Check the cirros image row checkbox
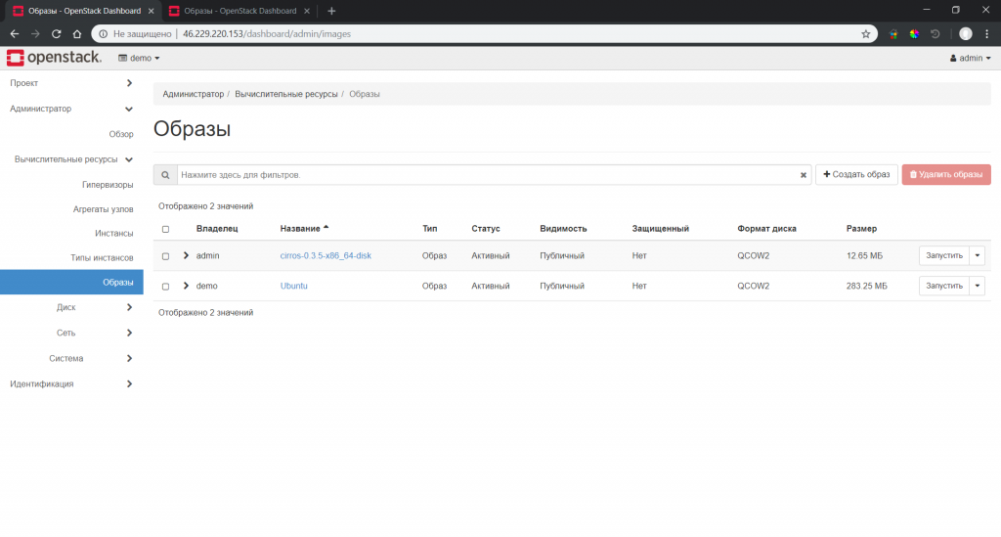Image resolution: width=1001 pixels, height=537 pixels. coord(165,256)
